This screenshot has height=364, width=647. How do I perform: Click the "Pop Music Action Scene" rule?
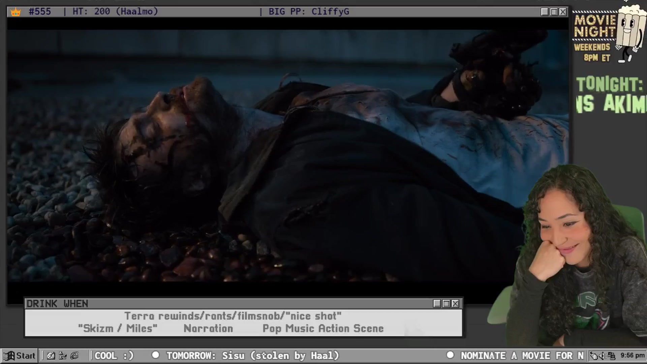(x=323, y=328)
